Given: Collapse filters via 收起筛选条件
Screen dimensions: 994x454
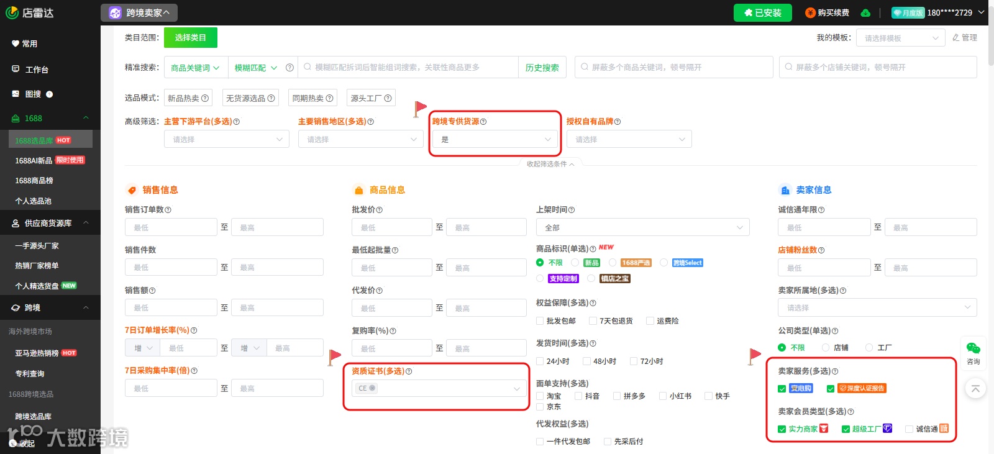Looking at the screenshot, I should pyautogui.click(x=550, y=164).
